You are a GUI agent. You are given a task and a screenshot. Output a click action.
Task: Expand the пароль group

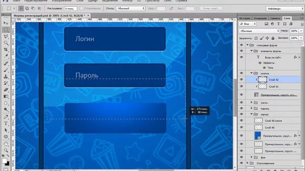(x=251, y=108)
